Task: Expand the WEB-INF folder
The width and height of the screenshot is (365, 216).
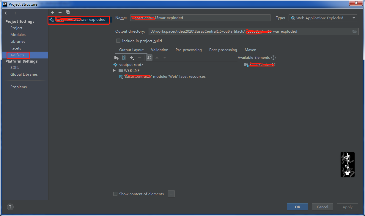Action: [114, 71]
